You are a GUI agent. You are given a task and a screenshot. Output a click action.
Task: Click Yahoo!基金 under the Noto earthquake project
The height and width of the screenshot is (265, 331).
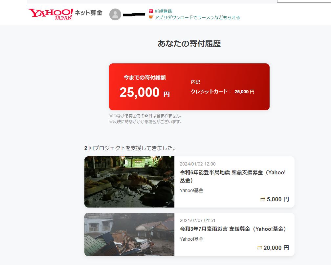(191, 190)
